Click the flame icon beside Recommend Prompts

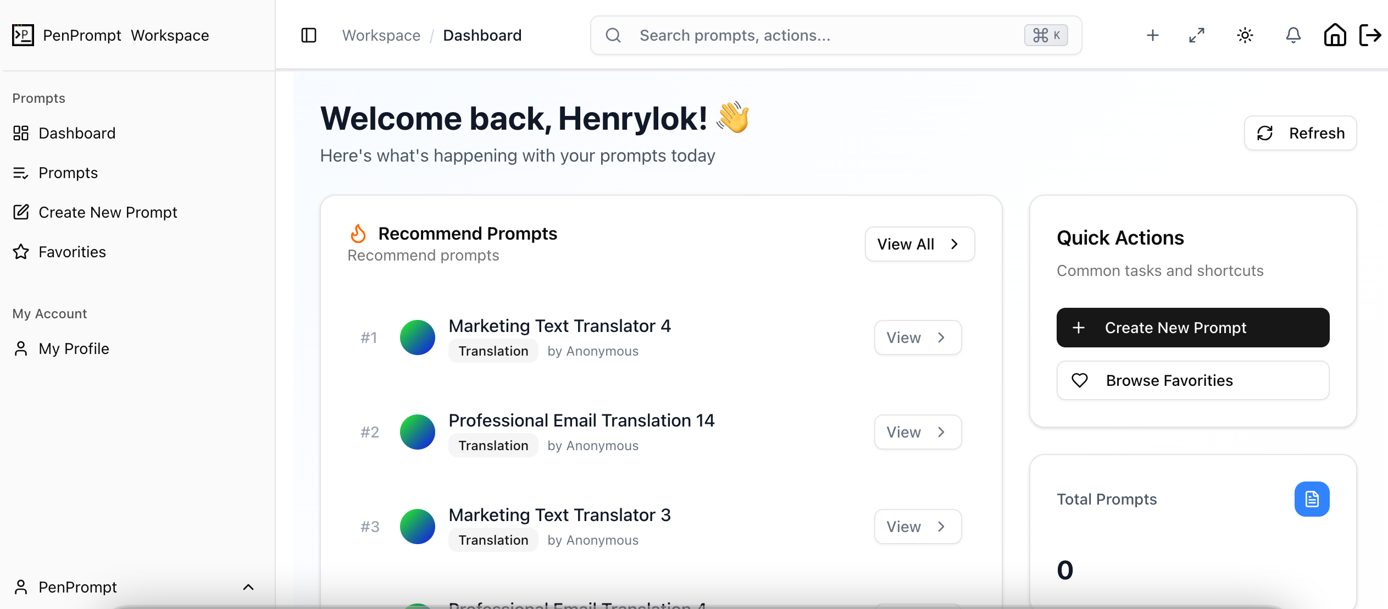pos(358,234)
